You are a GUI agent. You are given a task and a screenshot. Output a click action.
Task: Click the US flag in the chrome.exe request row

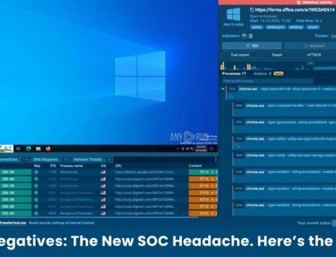pyautogui.click(x=103, y=172)
